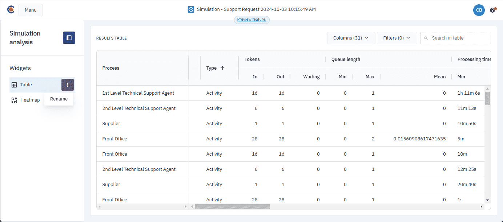Viewport: 503px width, 222px height.
Task: Click the left arrow of the Process column scrollbar
Action: click(99, 207)
